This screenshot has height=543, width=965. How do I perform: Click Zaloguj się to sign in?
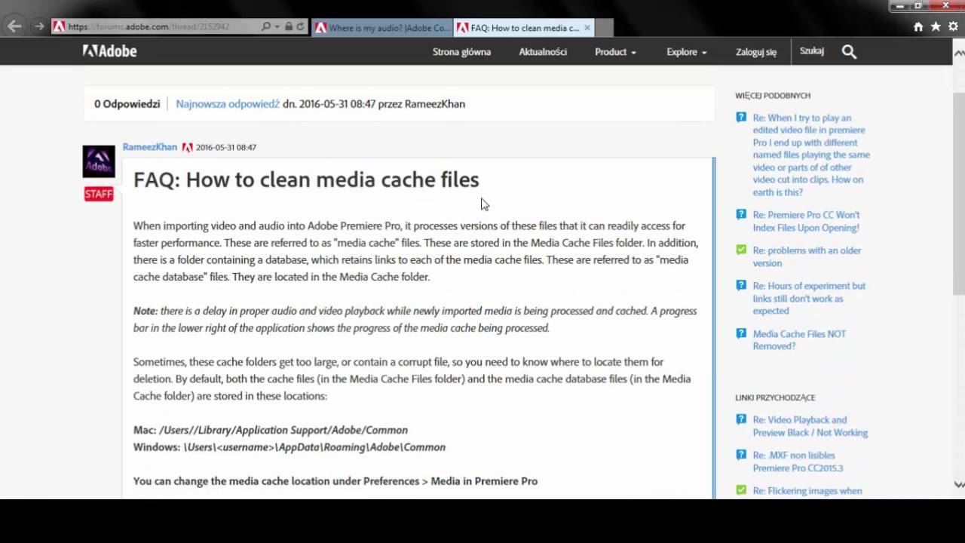point(756,52)
